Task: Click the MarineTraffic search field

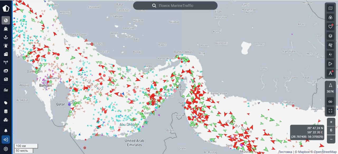Action: (175, 6)
